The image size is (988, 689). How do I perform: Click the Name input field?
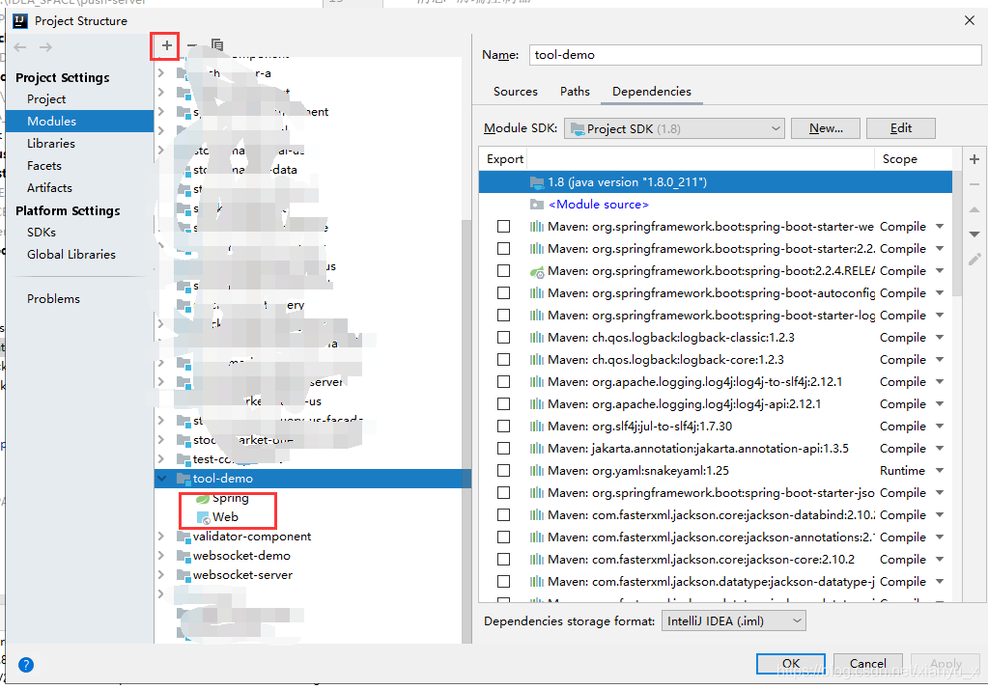tap(755, 55)
